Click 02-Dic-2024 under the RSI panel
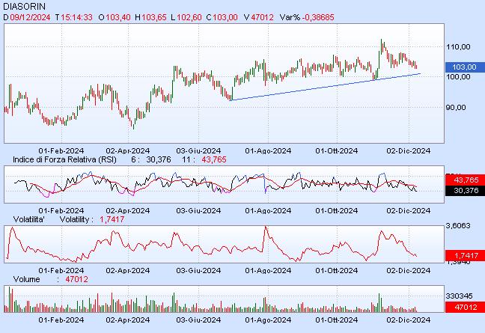 409,210
